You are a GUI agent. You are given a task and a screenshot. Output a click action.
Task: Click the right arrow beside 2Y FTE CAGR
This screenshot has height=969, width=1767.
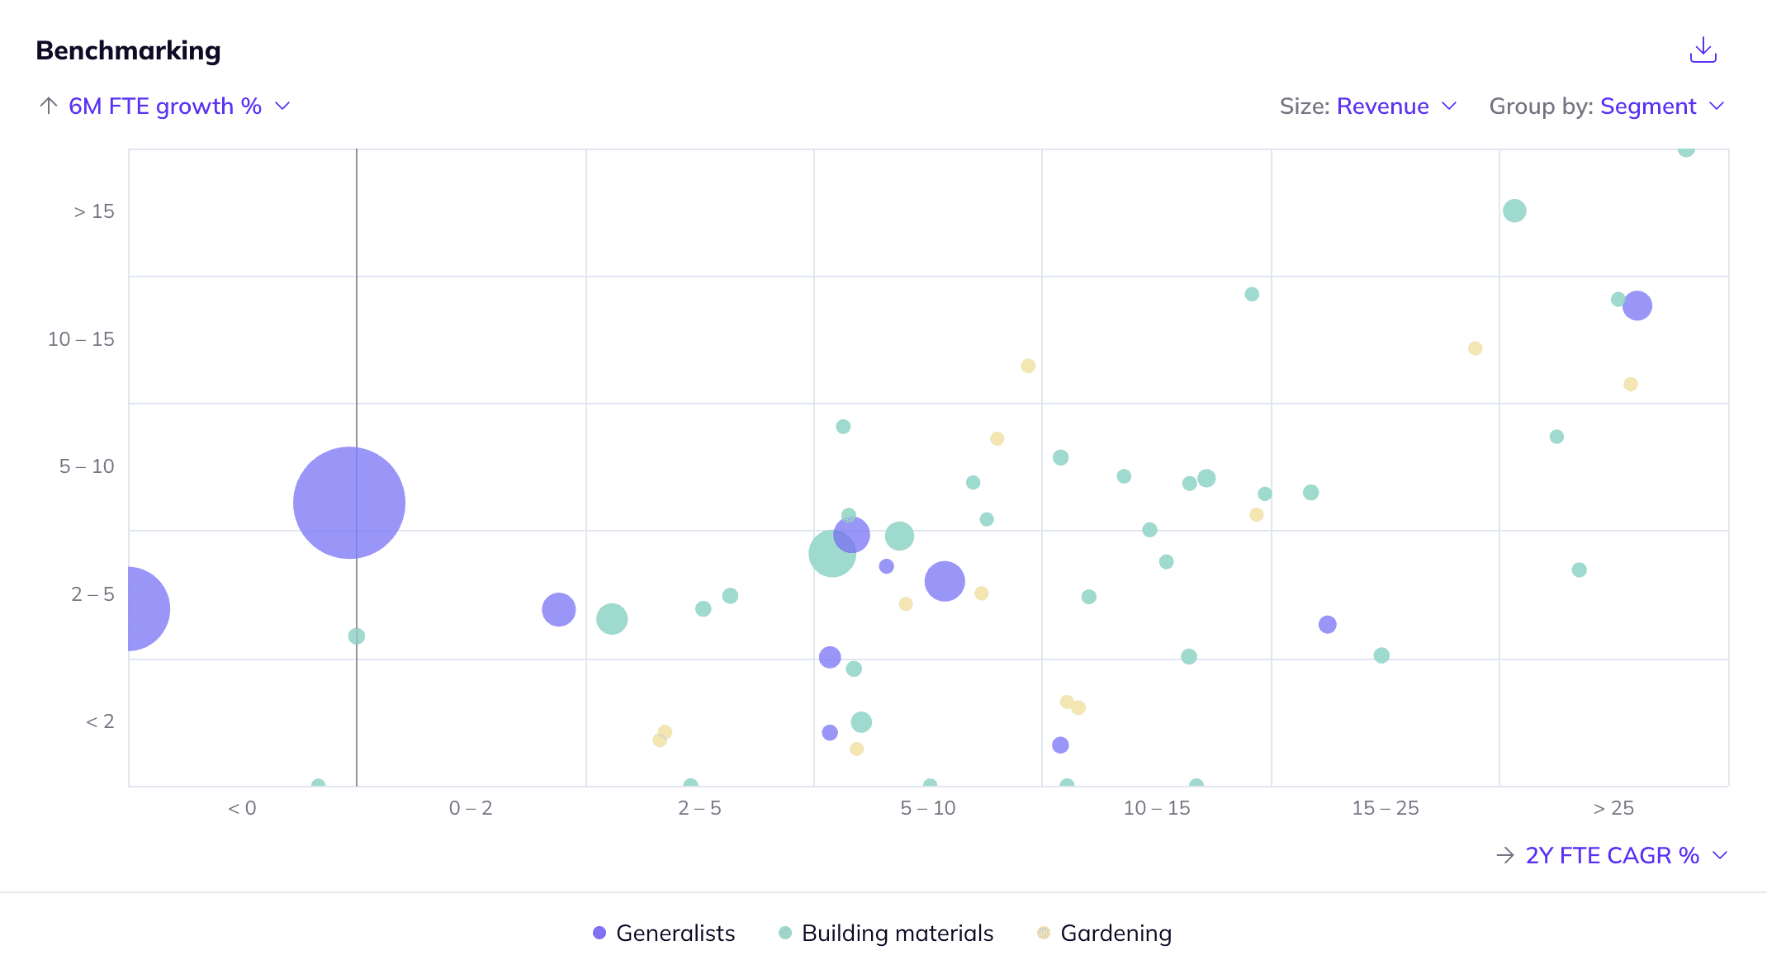click(x=1504, y=855)
